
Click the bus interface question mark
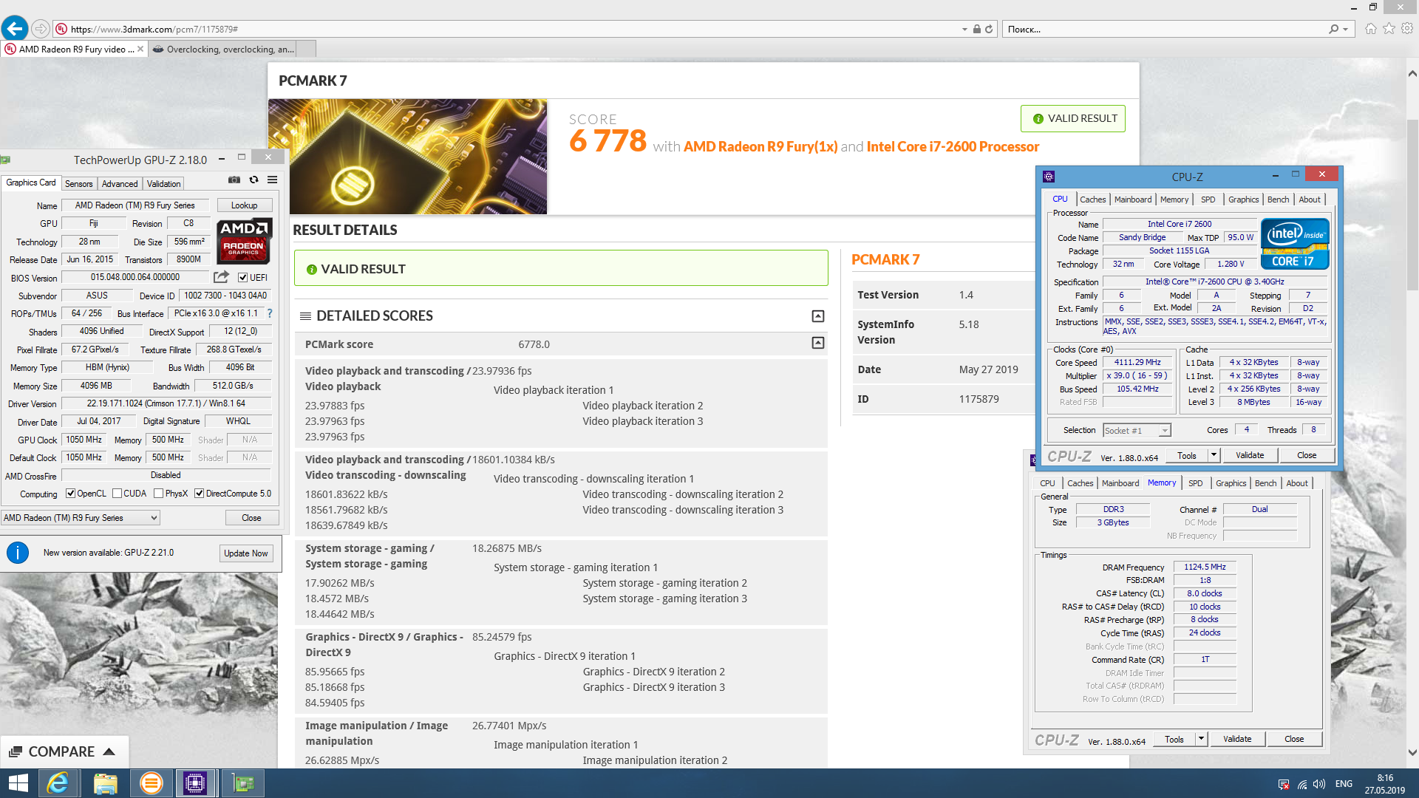270,313
